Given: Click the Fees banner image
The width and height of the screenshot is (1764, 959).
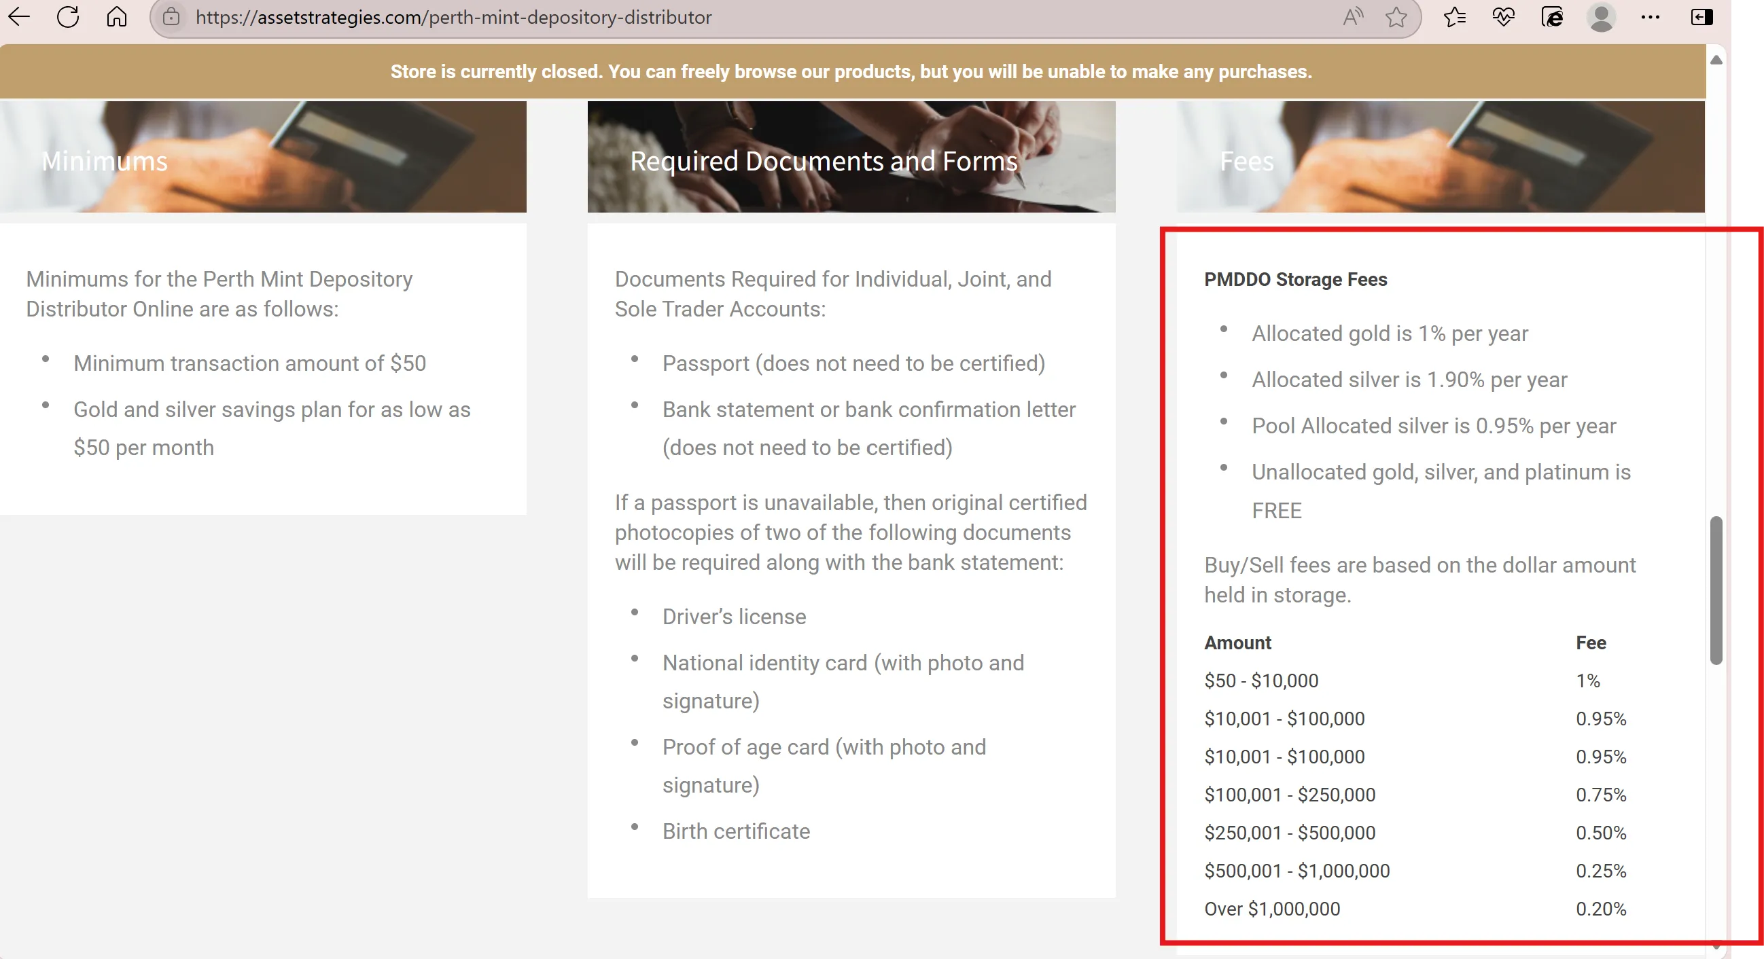Looking at the screenshot, I should [x=1441, y=157].
